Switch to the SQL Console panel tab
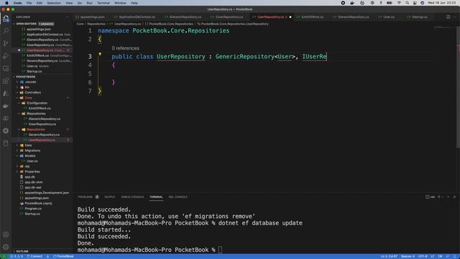The image size is (460, 259). point(178,196)
